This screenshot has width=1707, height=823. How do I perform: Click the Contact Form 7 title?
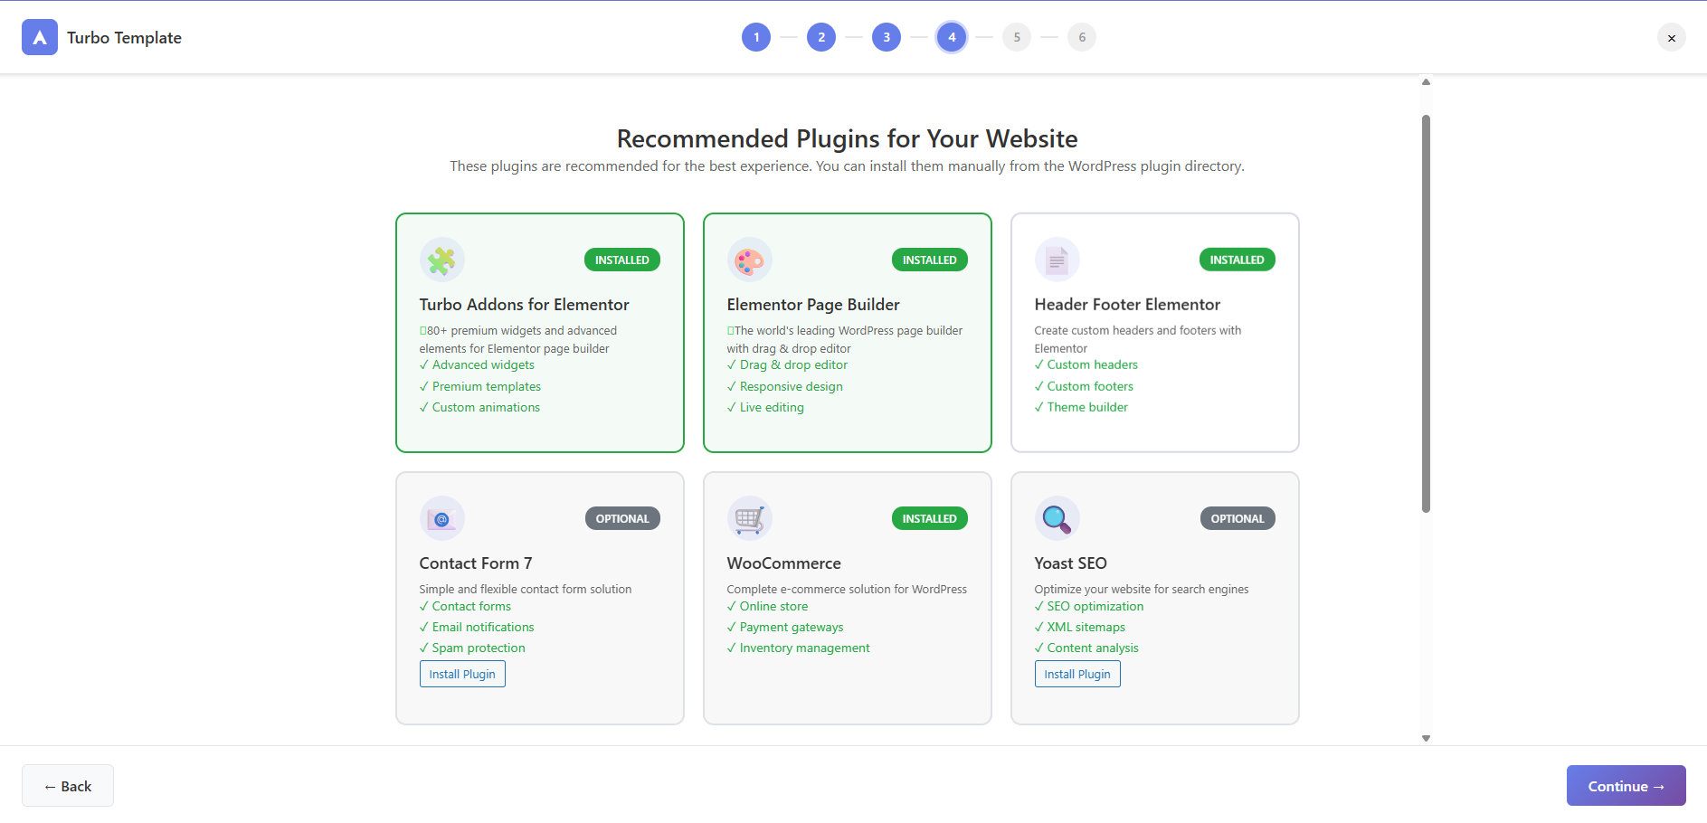coord(476,563)
